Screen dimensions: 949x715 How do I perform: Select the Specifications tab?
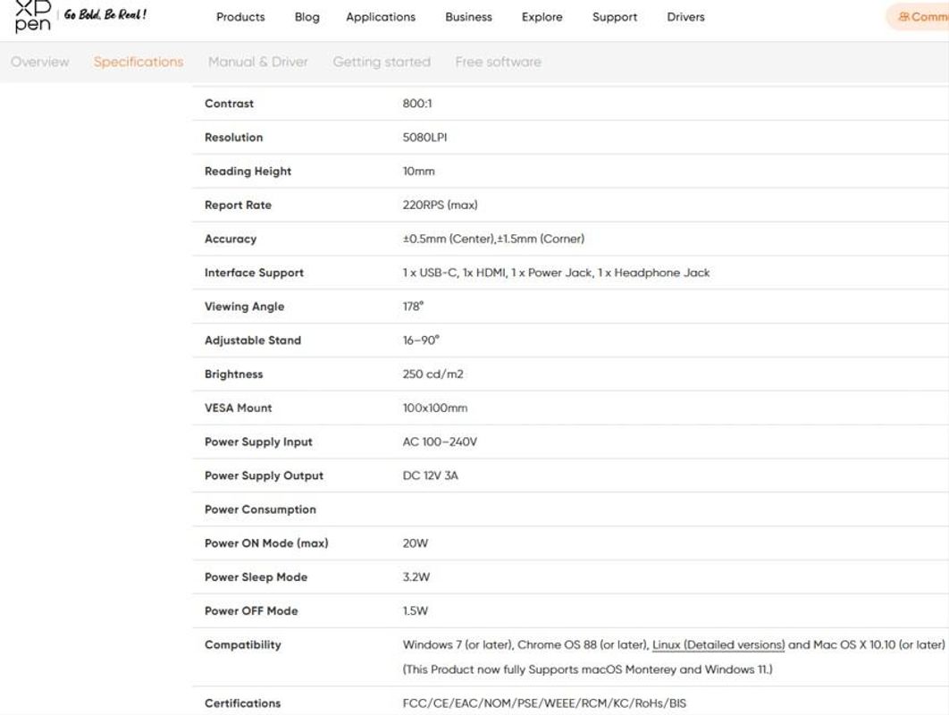tap(138, 62)
